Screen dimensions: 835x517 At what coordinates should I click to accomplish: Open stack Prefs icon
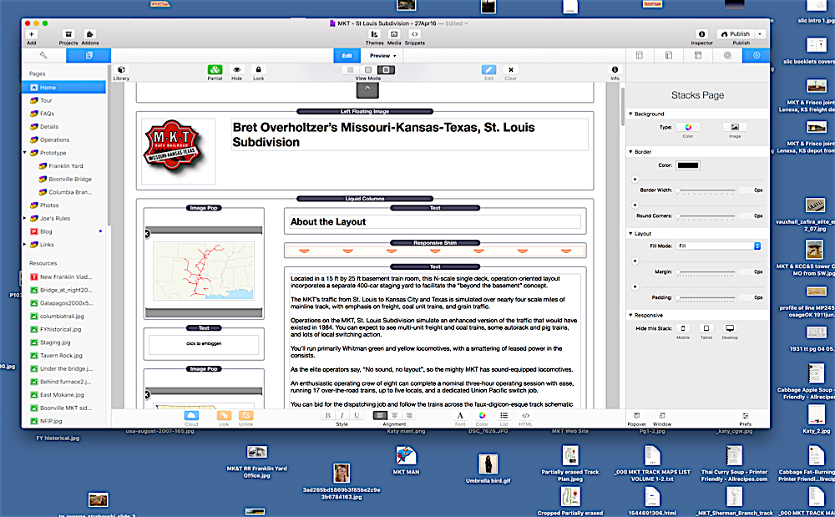point(746,416)
